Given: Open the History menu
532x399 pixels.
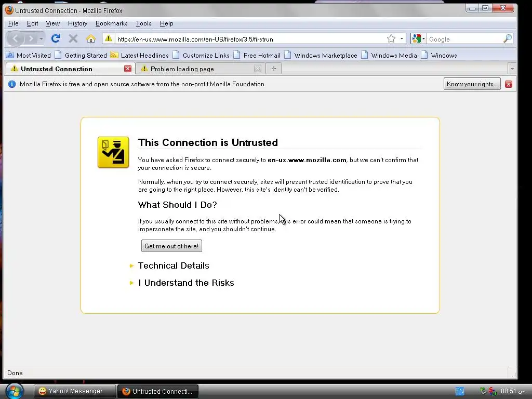Looking at the screenshot, I should [x=77, y=23].
